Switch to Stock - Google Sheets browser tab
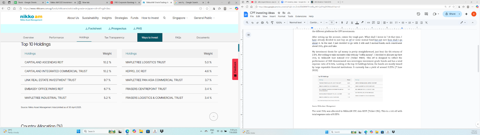This screenshot has width=480, height=135. tap(29, 2)
